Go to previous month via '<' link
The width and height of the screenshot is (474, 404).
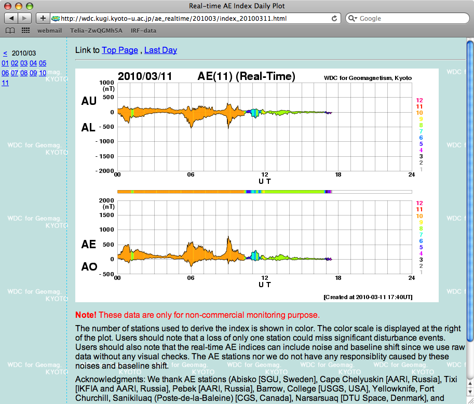coord(5,53)
